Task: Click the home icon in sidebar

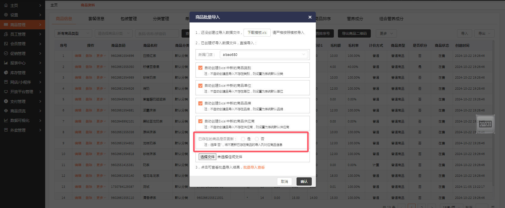Action: pyautogui.click(x=6, y=5)
